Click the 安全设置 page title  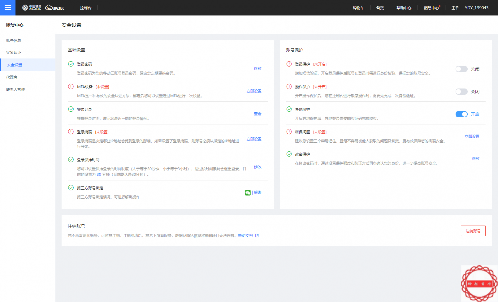coord(71,25)
